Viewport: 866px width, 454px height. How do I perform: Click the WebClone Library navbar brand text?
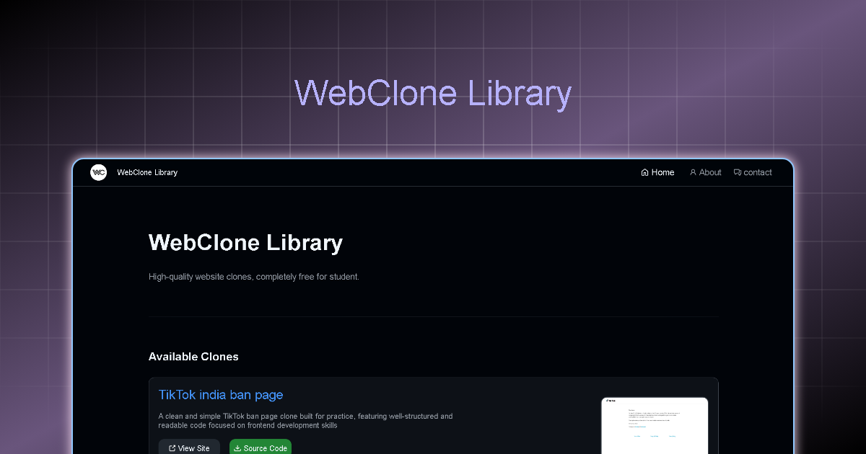tap(147, 172)
